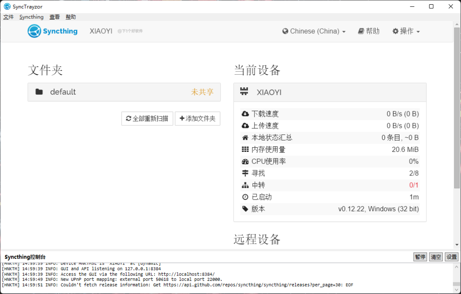Click the 添加文件夹 button
The width and height of the screenshot is (461, 294).
tap(197, 119)
